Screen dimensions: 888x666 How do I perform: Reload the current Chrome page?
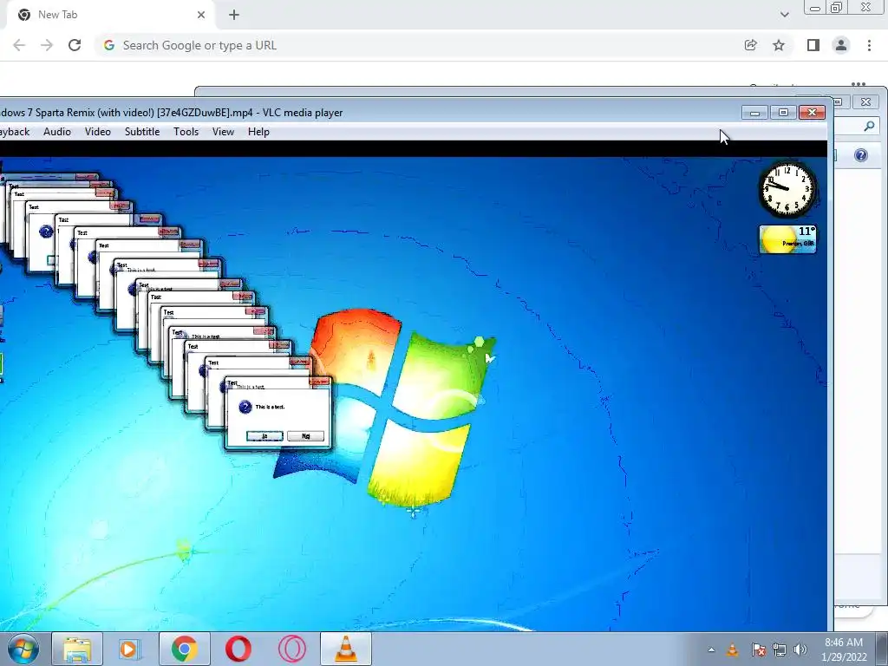tap(75, 45)
